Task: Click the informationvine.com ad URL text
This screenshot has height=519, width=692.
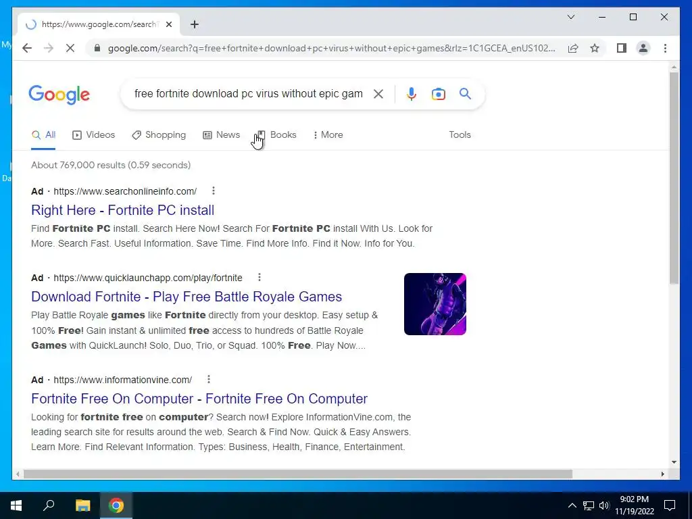Action: coord(123,380)
